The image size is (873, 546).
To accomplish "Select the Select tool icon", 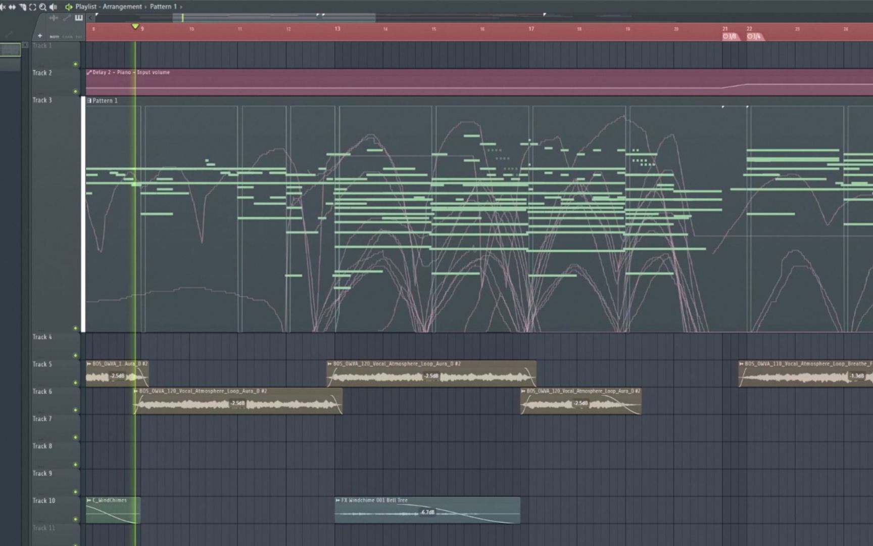I will (32, 7).
